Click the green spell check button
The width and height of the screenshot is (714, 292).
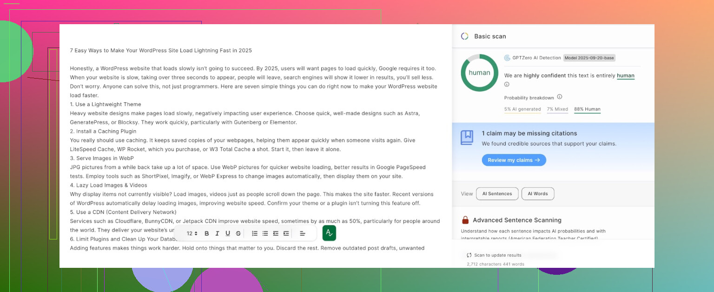click(x=329, y=233)
